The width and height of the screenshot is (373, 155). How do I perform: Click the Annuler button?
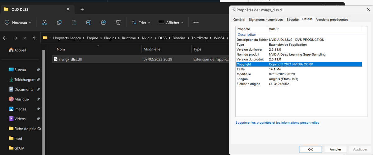[x=335, y=149]
